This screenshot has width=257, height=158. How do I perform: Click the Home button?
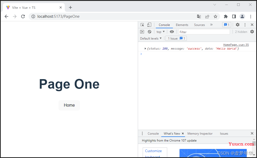point(69,105)
